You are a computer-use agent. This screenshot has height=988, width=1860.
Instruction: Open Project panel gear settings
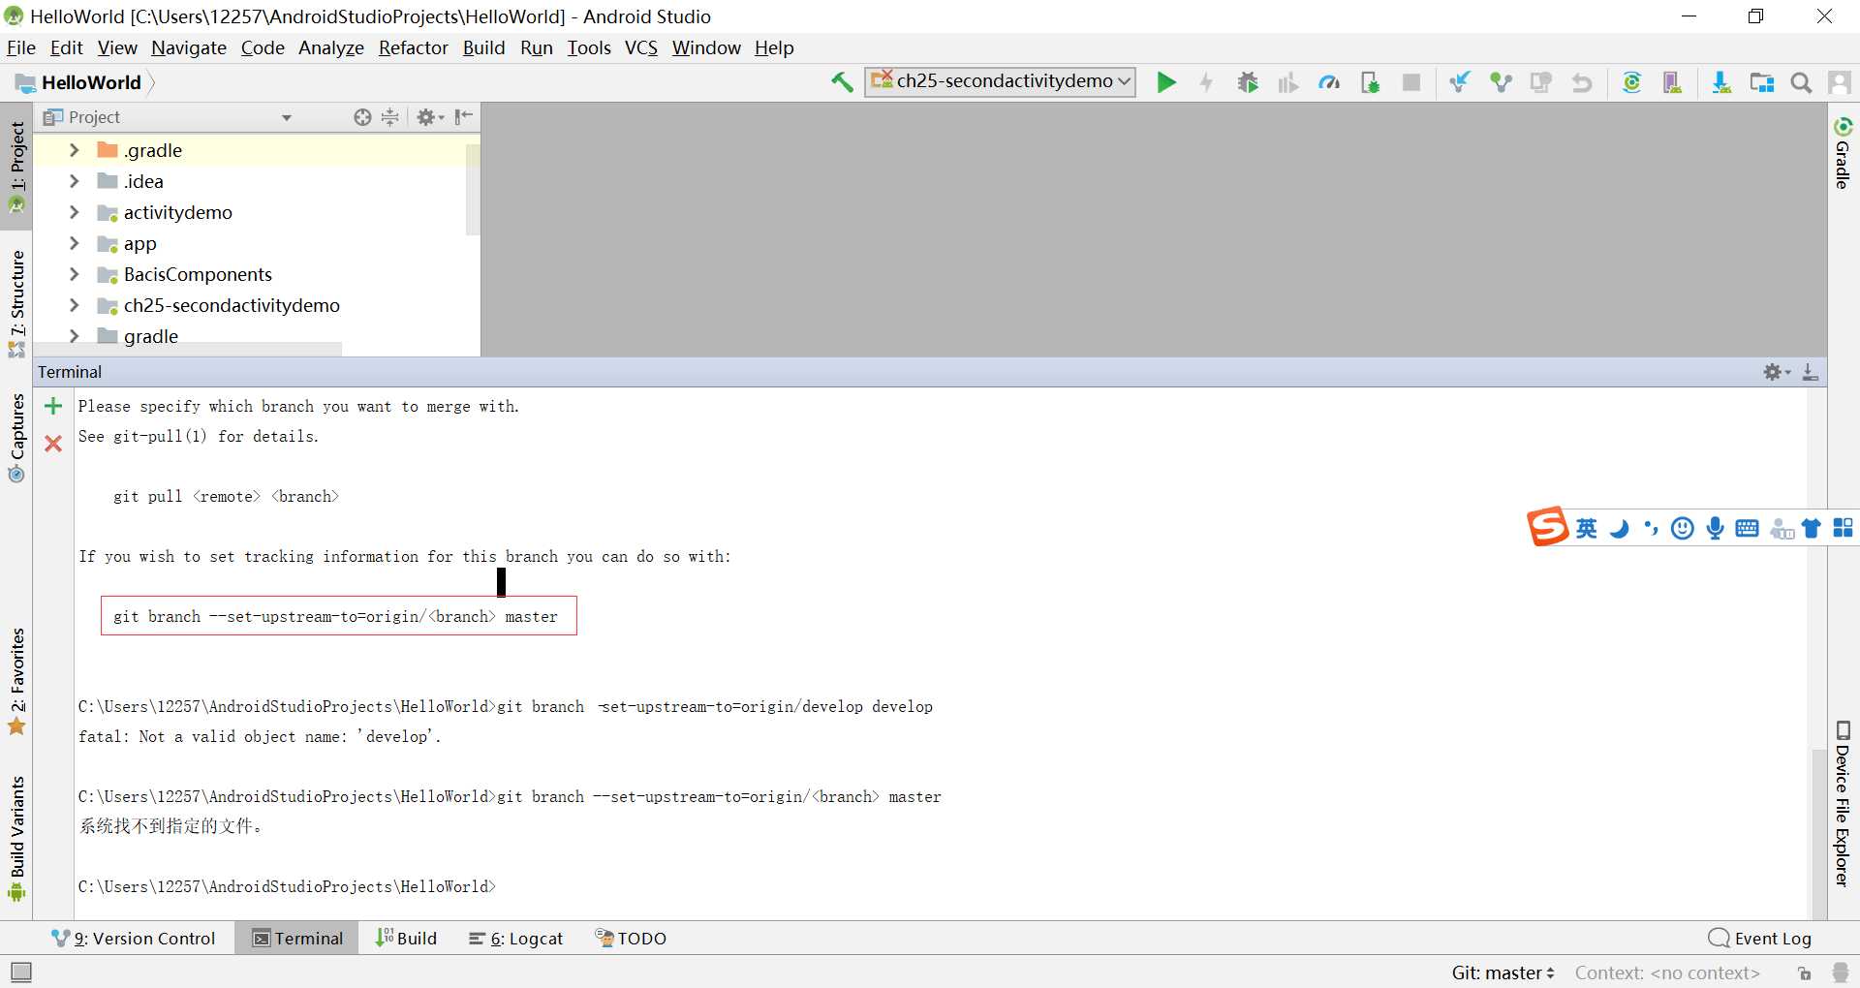point(430,117)
